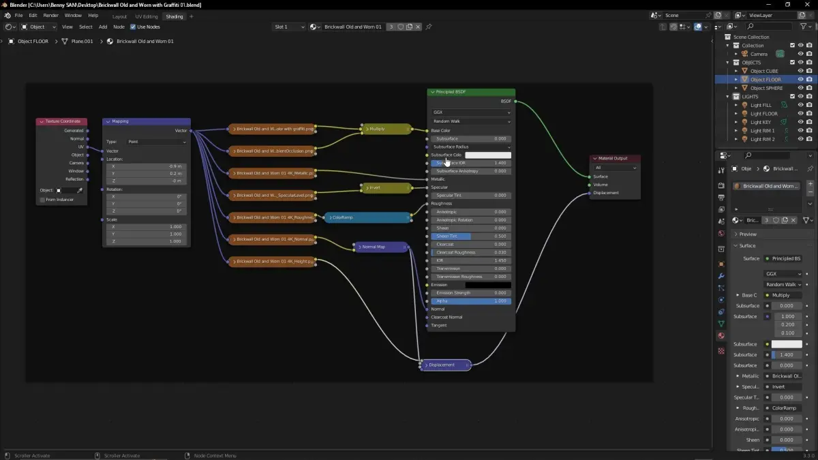818x460 pixels.
Task: Switch to the Layout workspace tab
Action: point(119,16)
